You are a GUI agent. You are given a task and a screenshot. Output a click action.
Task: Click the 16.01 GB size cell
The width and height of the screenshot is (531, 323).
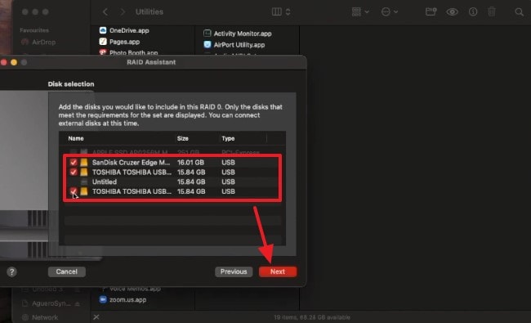point(190,163)
